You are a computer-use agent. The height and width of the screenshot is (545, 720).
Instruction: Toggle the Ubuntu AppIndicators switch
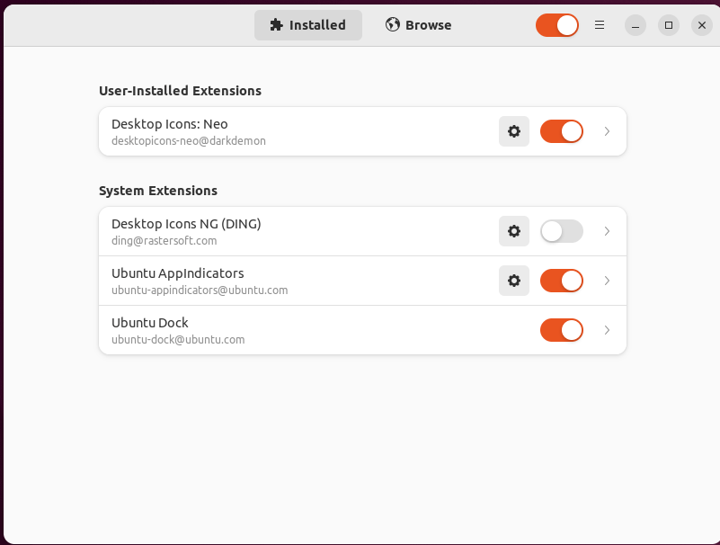(562, 281)
